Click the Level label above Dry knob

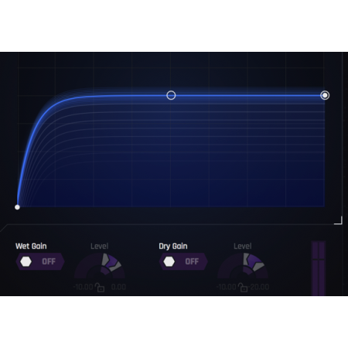point(243,246)
